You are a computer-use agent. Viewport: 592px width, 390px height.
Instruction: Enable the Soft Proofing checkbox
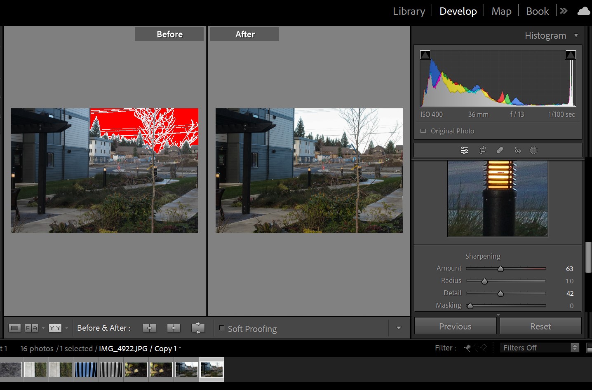[x=222, y=328]
